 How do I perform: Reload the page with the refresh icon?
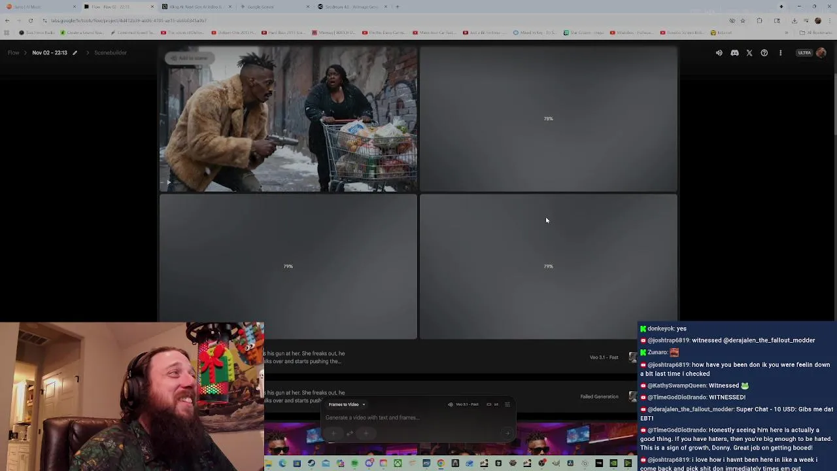(31, 20)
